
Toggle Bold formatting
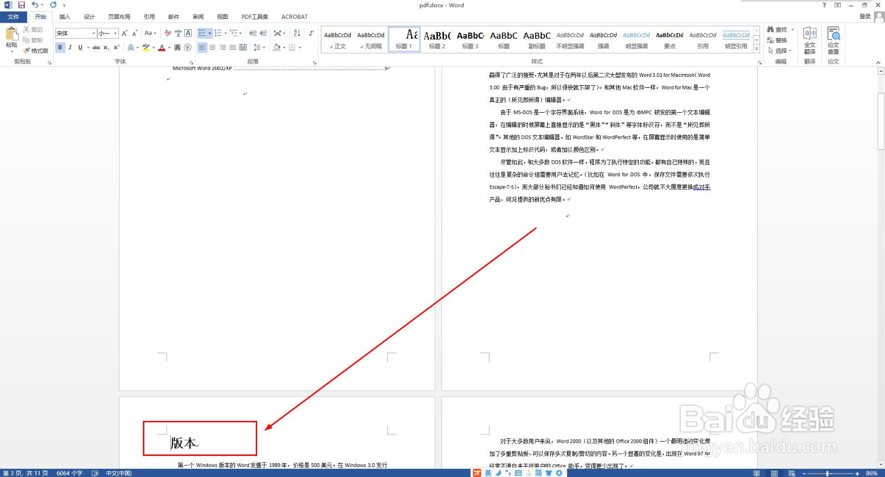(60, 48)
